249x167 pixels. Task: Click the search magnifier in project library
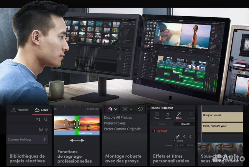coord(46,119)
